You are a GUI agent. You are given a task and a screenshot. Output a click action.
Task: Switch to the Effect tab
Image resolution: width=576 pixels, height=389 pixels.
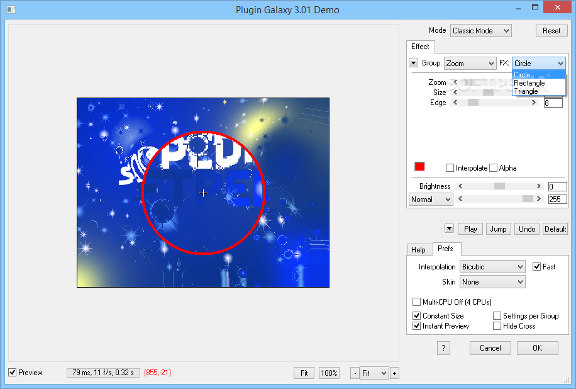click(x=420, y=47)
